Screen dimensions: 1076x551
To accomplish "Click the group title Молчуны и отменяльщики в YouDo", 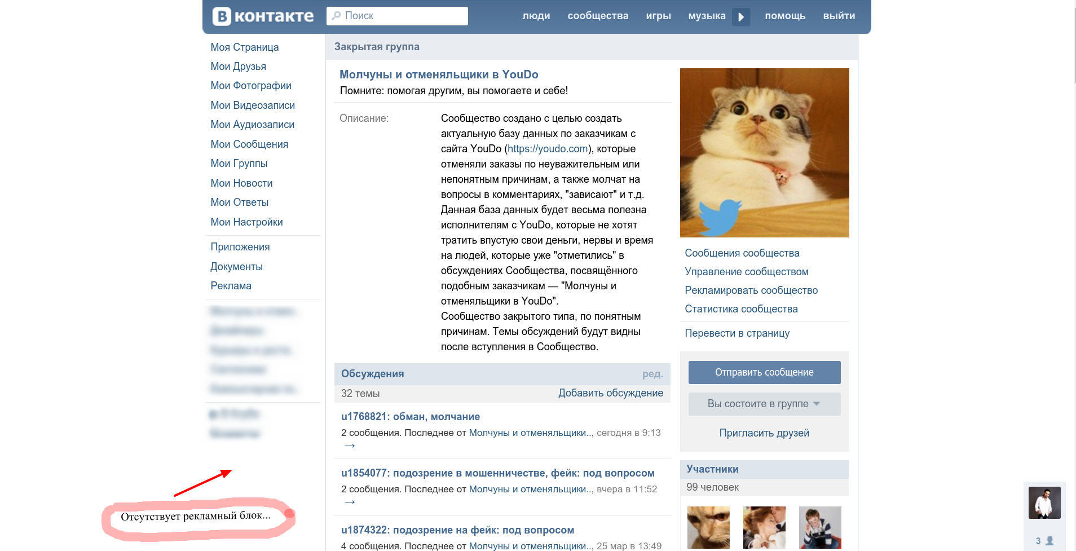I will click(x=439, y=74).
